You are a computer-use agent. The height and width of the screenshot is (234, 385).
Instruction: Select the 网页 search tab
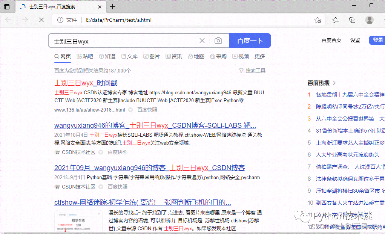click(63, 56)
